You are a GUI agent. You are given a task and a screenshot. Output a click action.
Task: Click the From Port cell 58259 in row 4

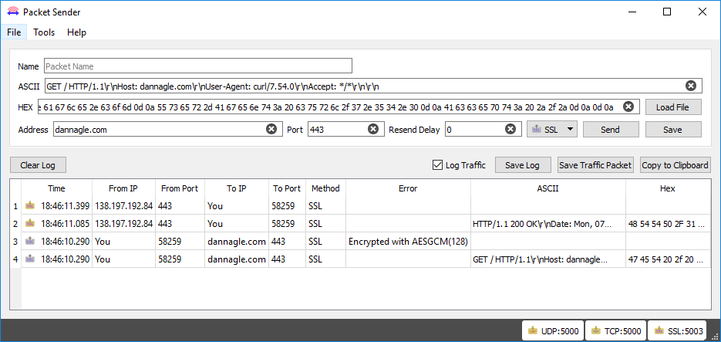point(180,259)
